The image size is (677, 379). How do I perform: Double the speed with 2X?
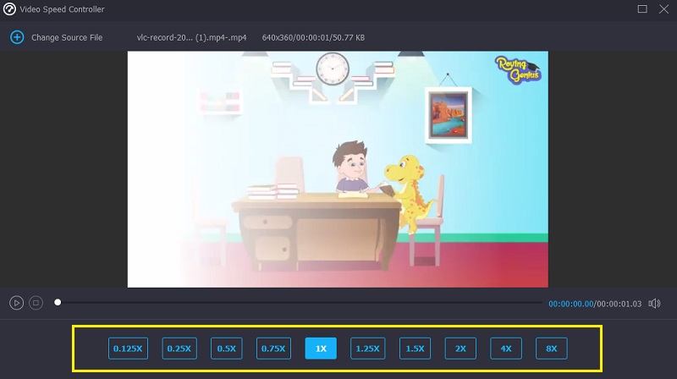460,348
